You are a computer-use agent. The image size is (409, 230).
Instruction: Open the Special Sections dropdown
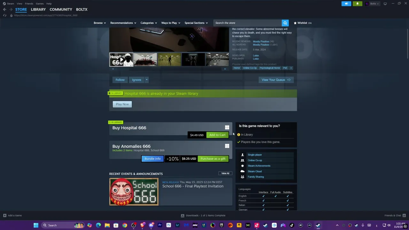[196, 23]
